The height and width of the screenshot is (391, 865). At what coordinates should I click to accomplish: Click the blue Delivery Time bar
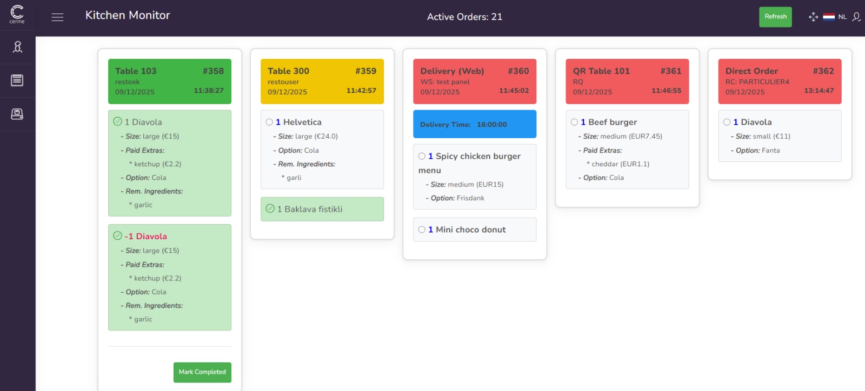[475, 124]
